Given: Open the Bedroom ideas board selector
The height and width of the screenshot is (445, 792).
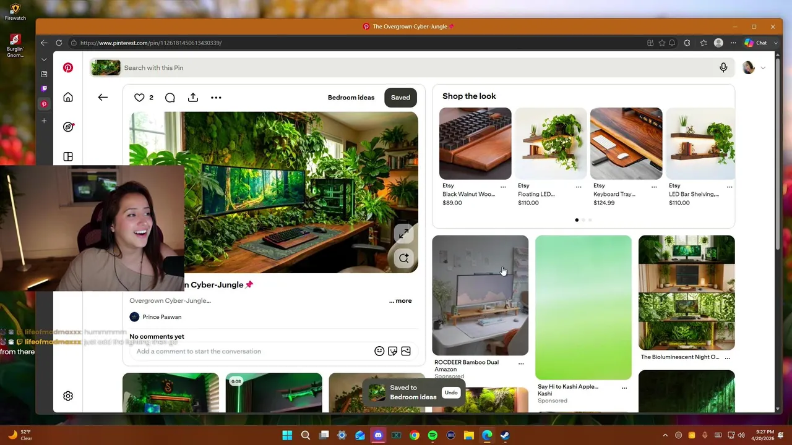Looking at the screenshot, I should click(x=351, y=98).
